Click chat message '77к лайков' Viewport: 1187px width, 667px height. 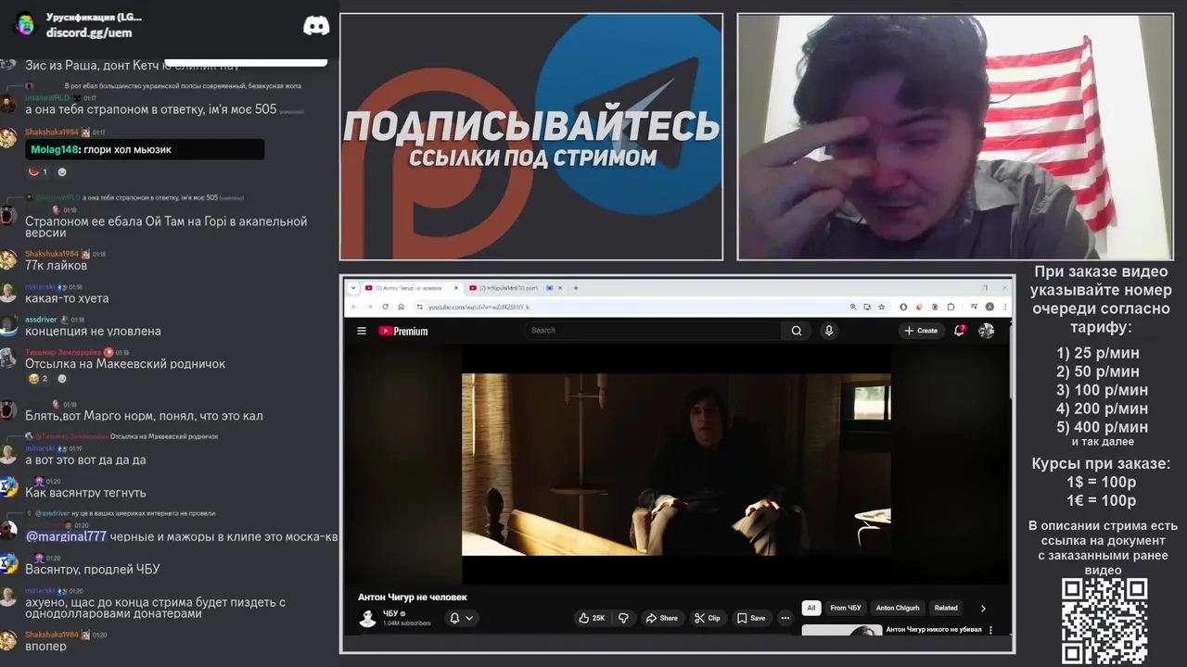click(x=57, y=265)
